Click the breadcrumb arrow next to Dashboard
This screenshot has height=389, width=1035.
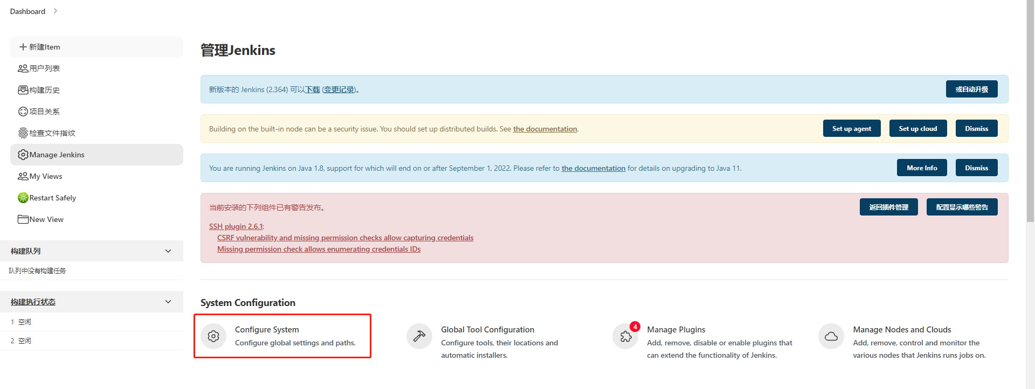[x=55, y=11]
